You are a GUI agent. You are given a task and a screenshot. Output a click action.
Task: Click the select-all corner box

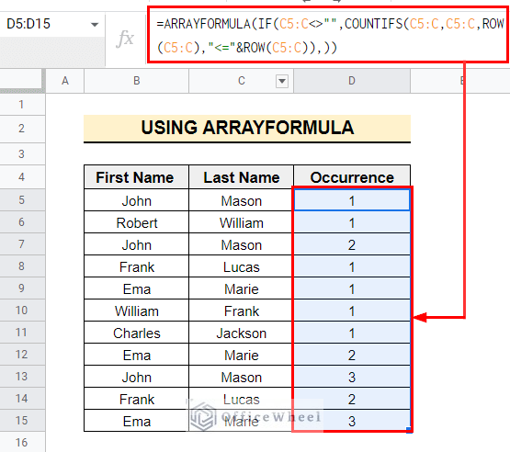pos(21,81)
